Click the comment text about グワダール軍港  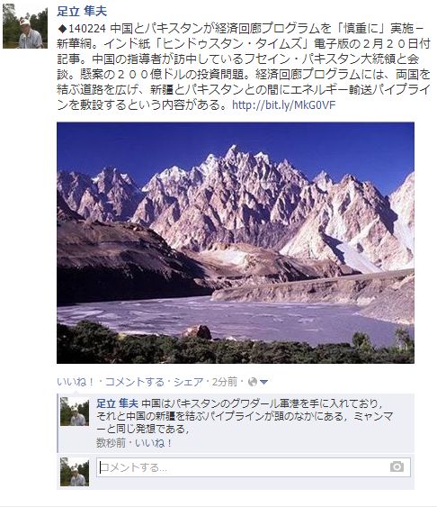pyautogui.click(x=245, y=416)
